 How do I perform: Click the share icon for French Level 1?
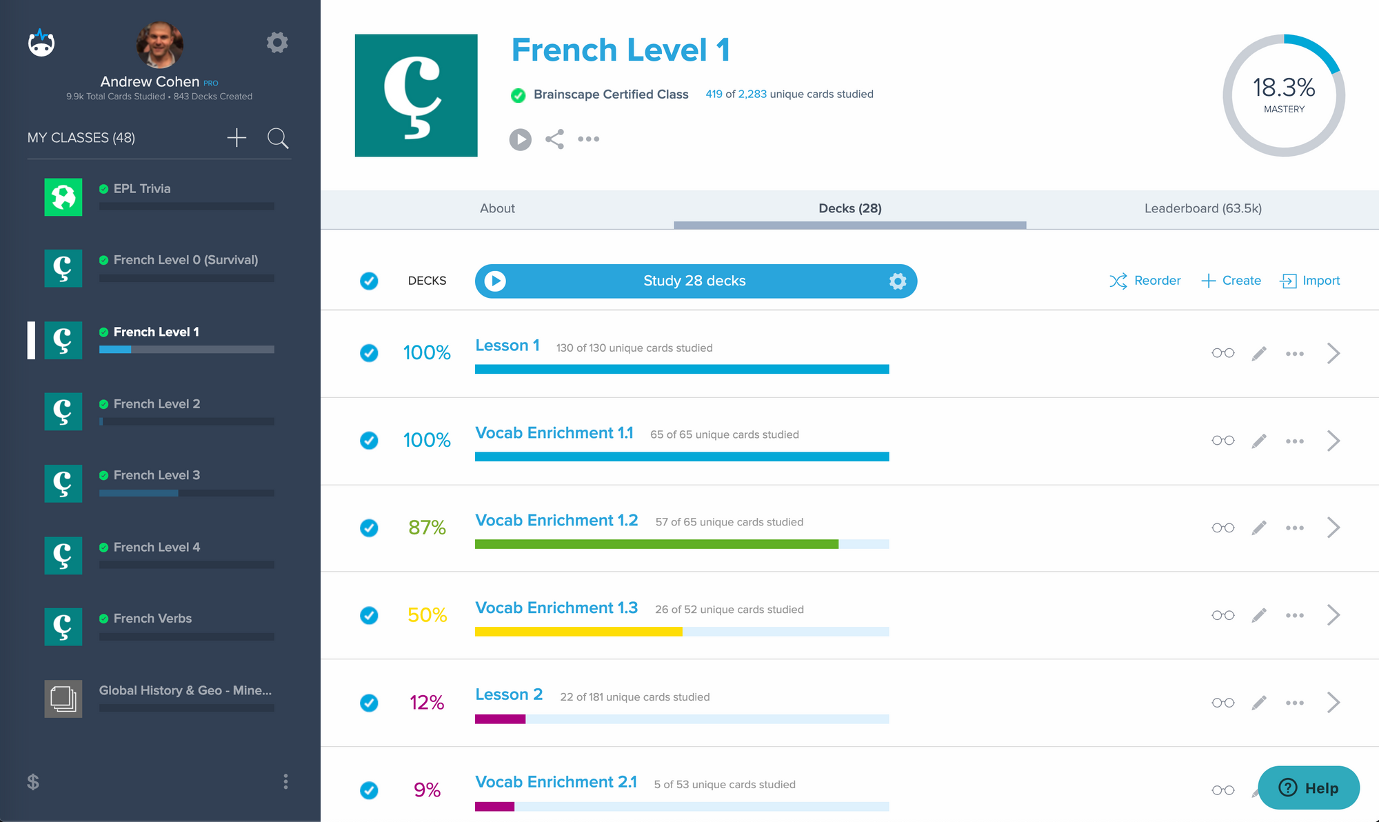554,138
